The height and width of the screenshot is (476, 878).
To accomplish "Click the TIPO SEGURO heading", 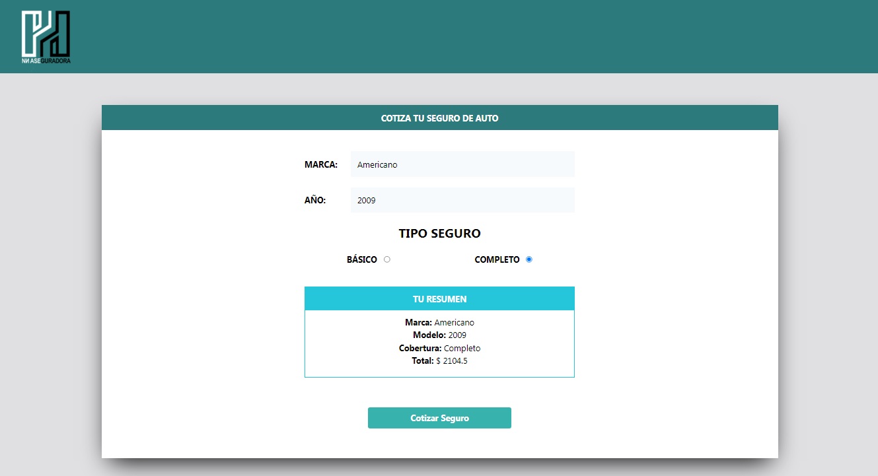I will (439, 233).
